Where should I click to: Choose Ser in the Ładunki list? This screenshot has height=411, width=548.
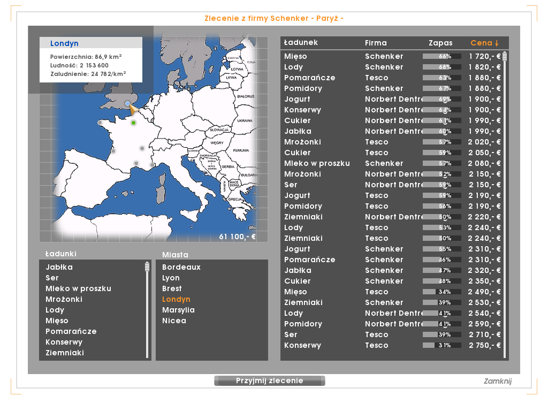[x=52, y=278]
